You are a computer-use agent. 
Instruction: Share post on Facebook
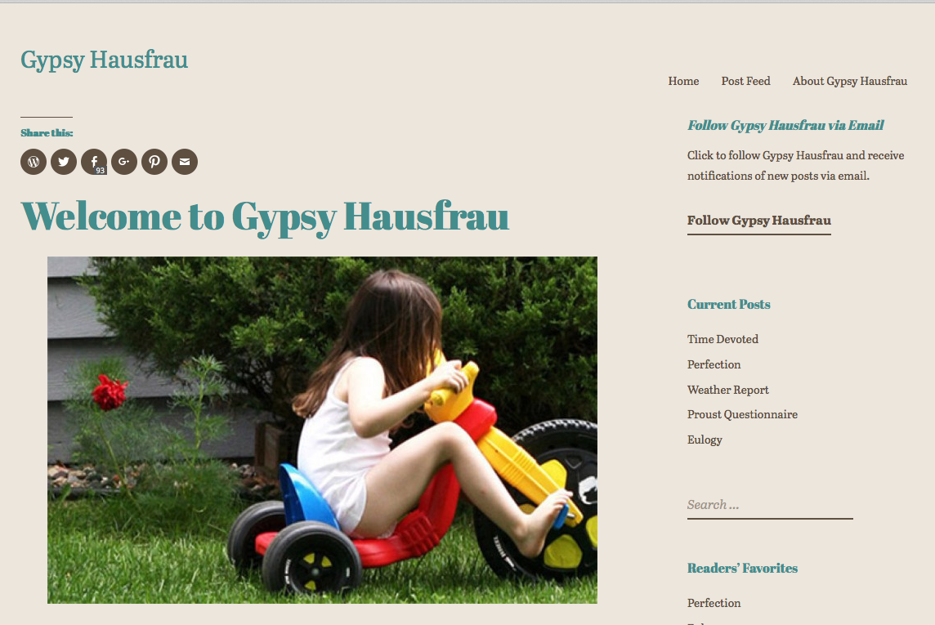(94, 162)
